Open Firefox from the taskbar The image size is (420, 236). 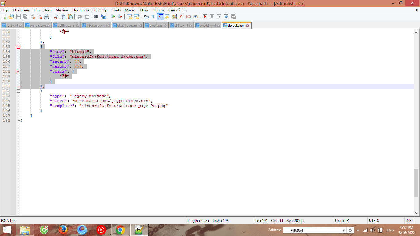coord(63,230)
